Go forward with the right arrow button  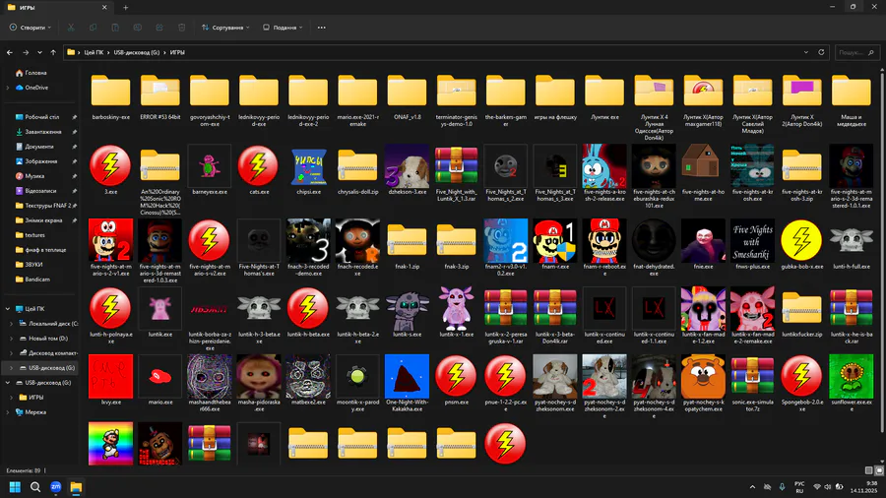click(26, 52)
